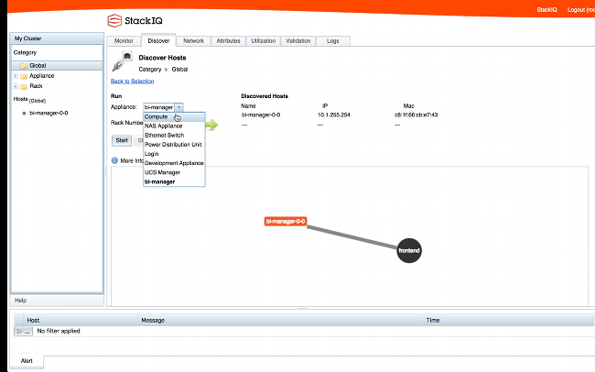Click the IP value 10.1.255.254
The width and height of the screenshot is (595, 372).
[x=334, y=115]
